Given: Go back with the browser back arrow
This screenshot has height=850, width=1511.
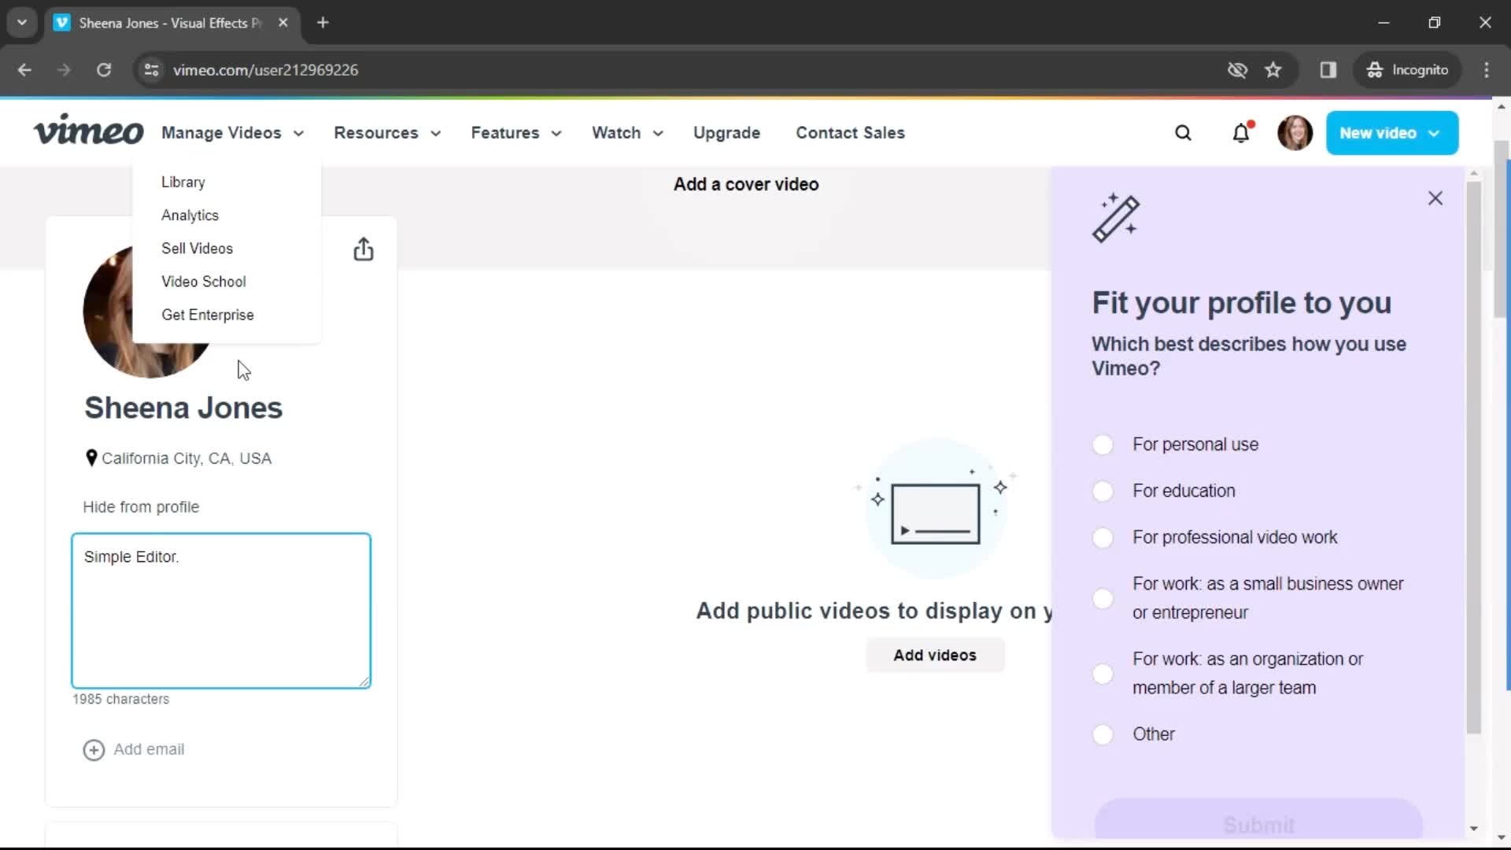Looking at the screenshot, I should [24, 70].
